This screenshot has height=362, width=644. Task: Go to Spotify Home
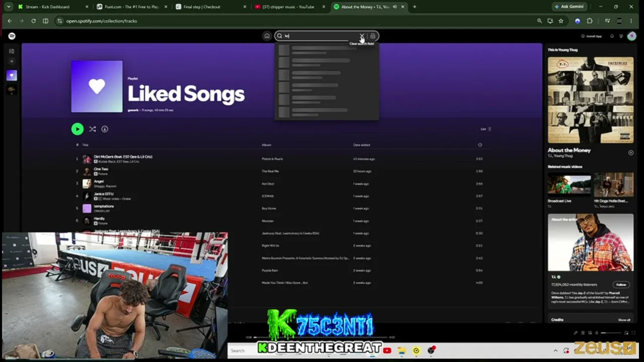pyautogui.click(x=267, y=36)
